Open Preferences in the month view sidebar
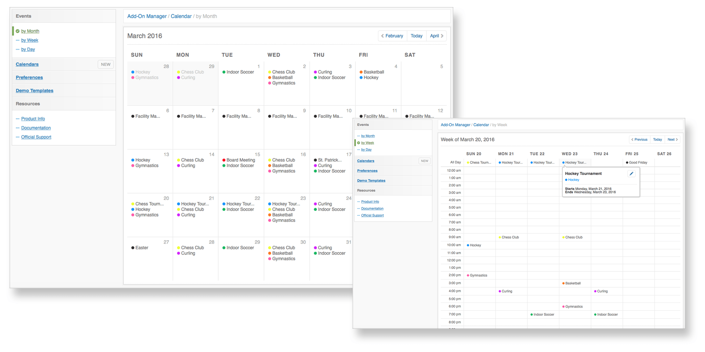The image size is (705, 352). [x=29, y=77]
